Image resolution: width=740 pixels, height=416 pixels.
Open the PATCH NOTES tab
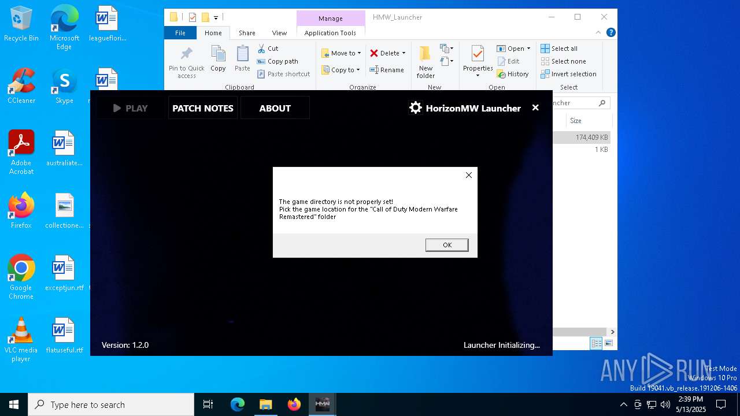(203, 108)
